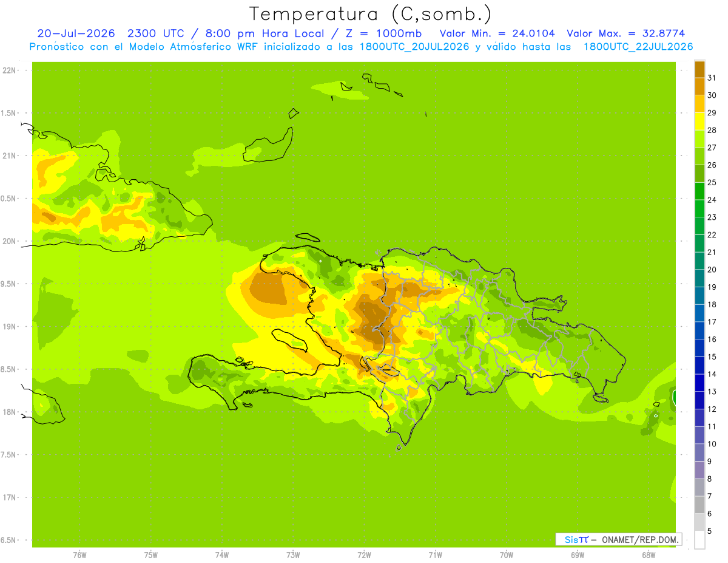728x563 pixels.
Task: Click the "74W" longitude axis label
Action: click(222, 555)
